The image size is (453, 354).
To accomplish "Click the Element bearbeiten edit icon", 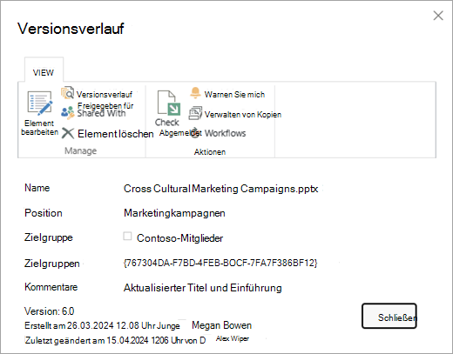I will (40, 103).
